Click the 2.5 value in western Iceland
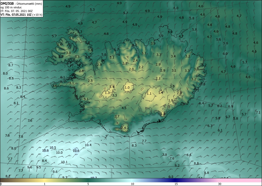The width and height of the screenshot is (262, 186). click(90, 81)
